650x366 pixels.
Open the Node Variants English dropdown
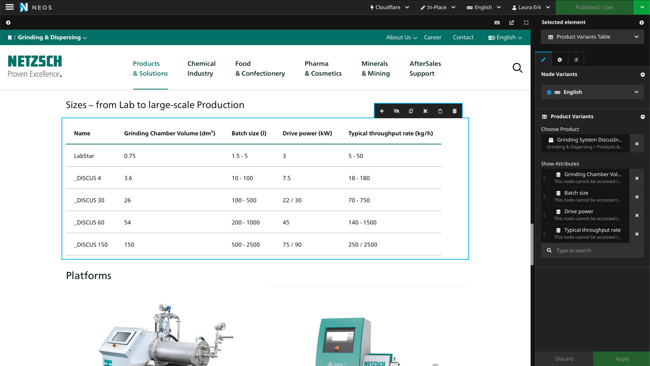coord(592,92)
